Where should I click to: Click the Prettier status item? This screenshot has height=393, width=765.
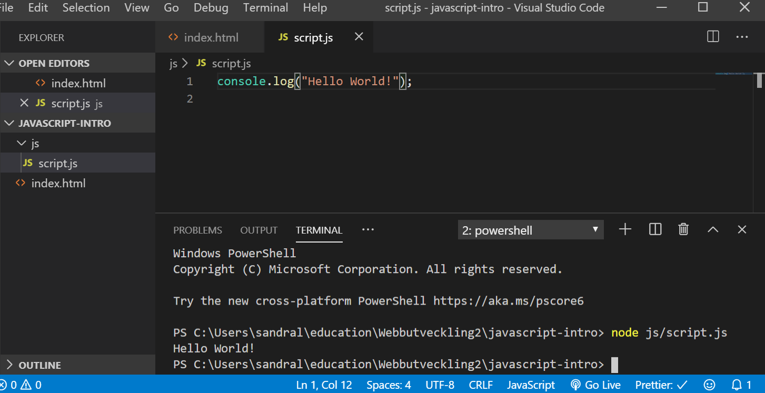[x=661, y=385]
